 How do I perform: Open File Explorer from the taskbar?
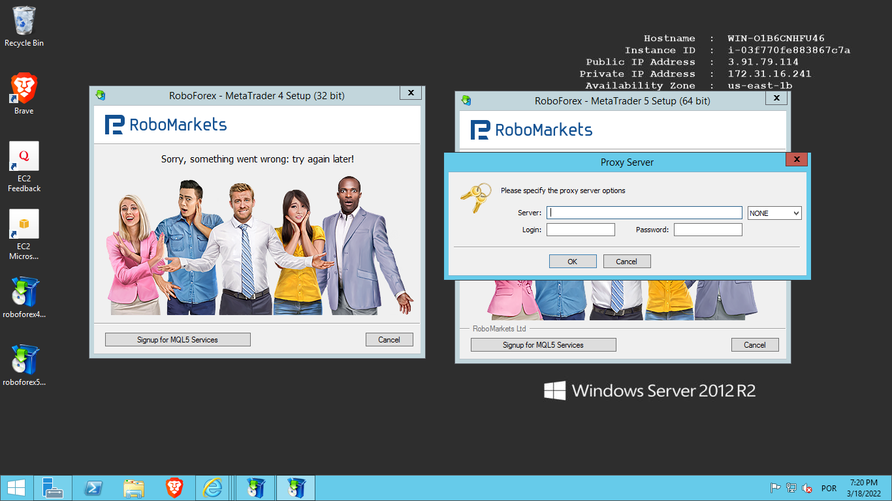coord(134,488)
